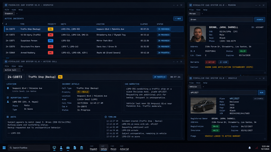Switch to CAD Person taskbar item

pos(113,148)
